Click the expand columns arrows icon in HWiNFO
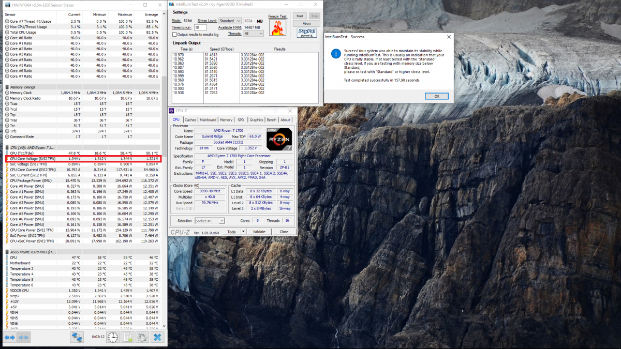This screenshot has width=621, height=349. pos(9,337)
